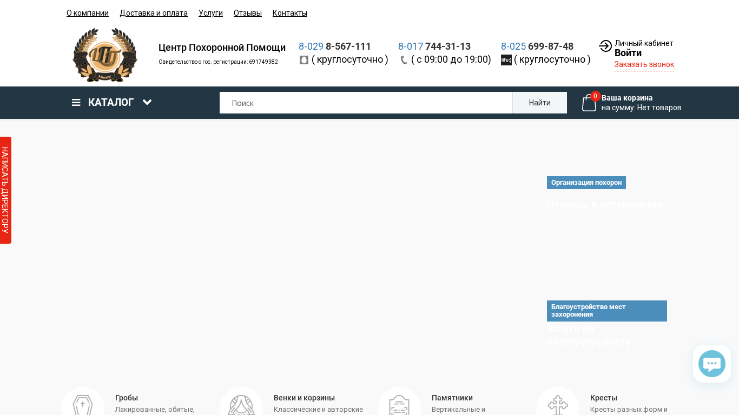Open the НАПИСАТЬ ДИРЕКТОРУ side tab

[5, 190]
